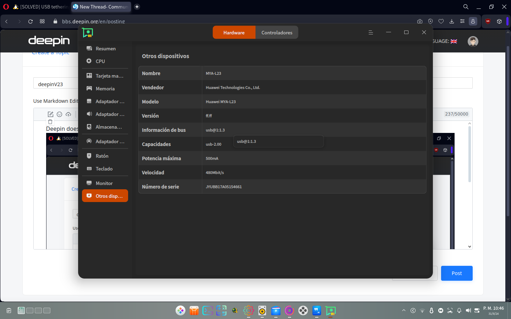Take a snapshot with Opera camera icon
The image size is (511, 319).
pos(420,21)
